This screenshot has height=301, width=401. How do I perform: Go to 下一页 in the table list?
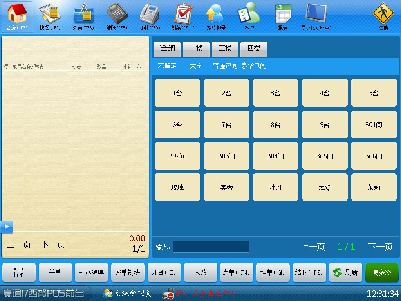[x=380, y=247]
